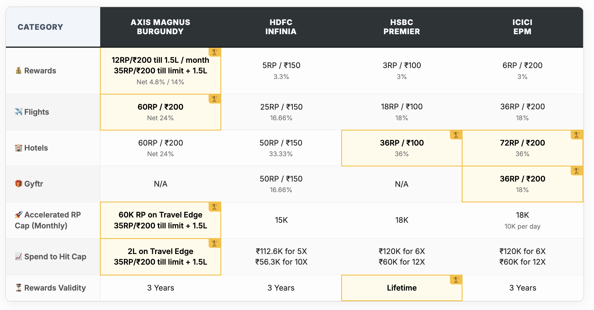This screenshot has width=594, height=310.
Task: Click the Axis 60K RP on Travel Edge cell
Action: tap(160, 220)
